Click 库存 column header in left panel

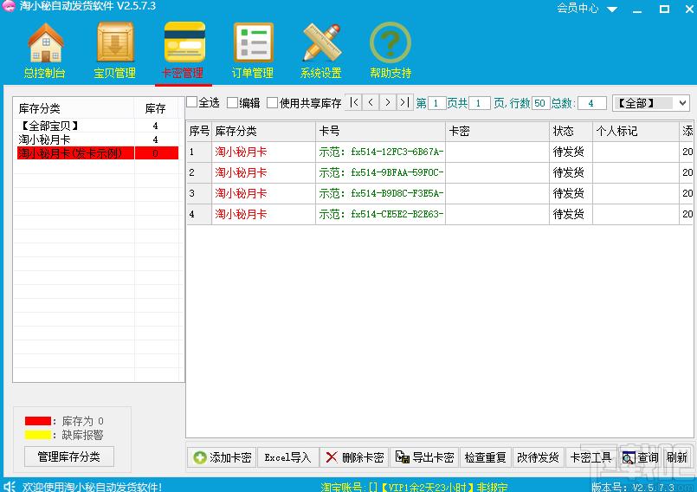[156, 108]
